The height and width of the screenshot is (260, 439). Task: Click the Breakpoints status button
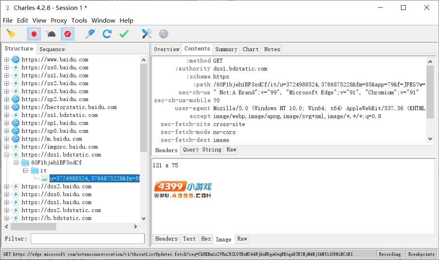tap(421, 254)
